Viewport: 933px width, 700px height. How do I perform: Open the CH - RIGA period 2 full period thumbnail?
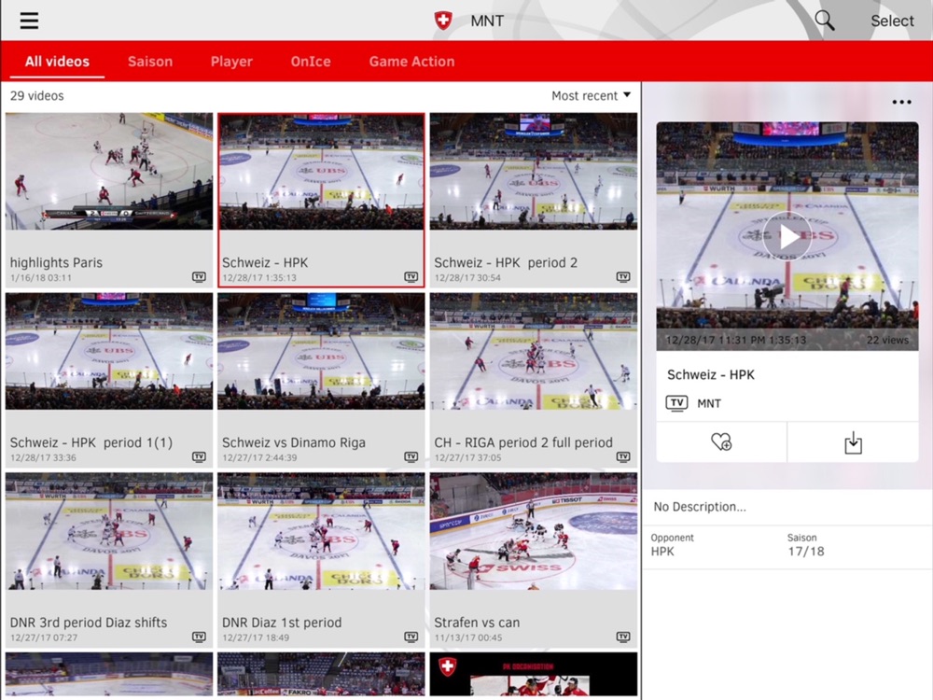[534, 351]
